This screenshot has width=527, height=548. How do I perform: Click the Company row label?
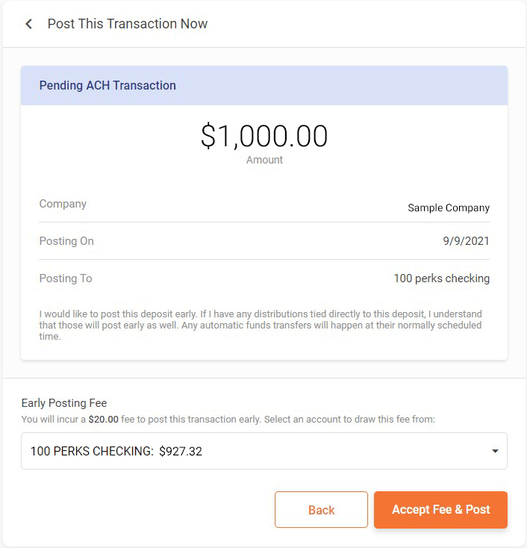63,204
